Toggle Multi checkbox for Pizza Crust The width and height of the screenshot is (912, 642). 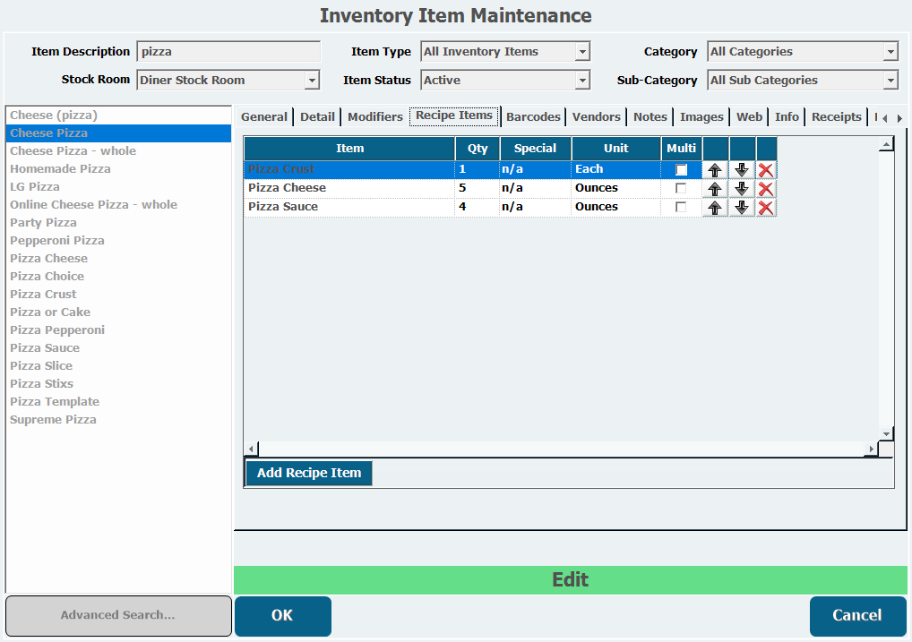(682, 170)
